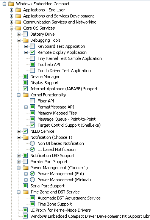Click Power Management (Choose 1) folder icon
Screen dimensions: 150x220
pyautogui.click(x=25, y=168)
